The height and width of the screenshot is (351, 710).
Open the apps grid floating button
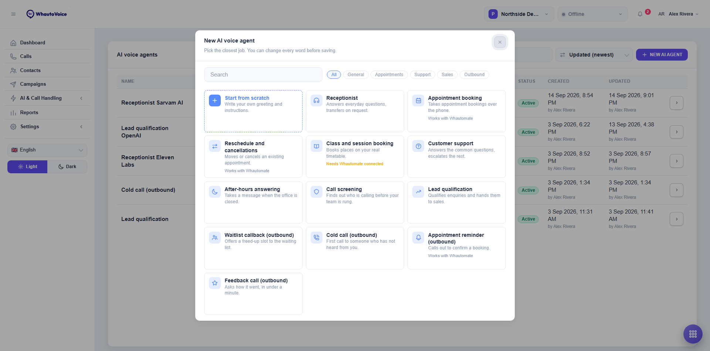point(693,334)
